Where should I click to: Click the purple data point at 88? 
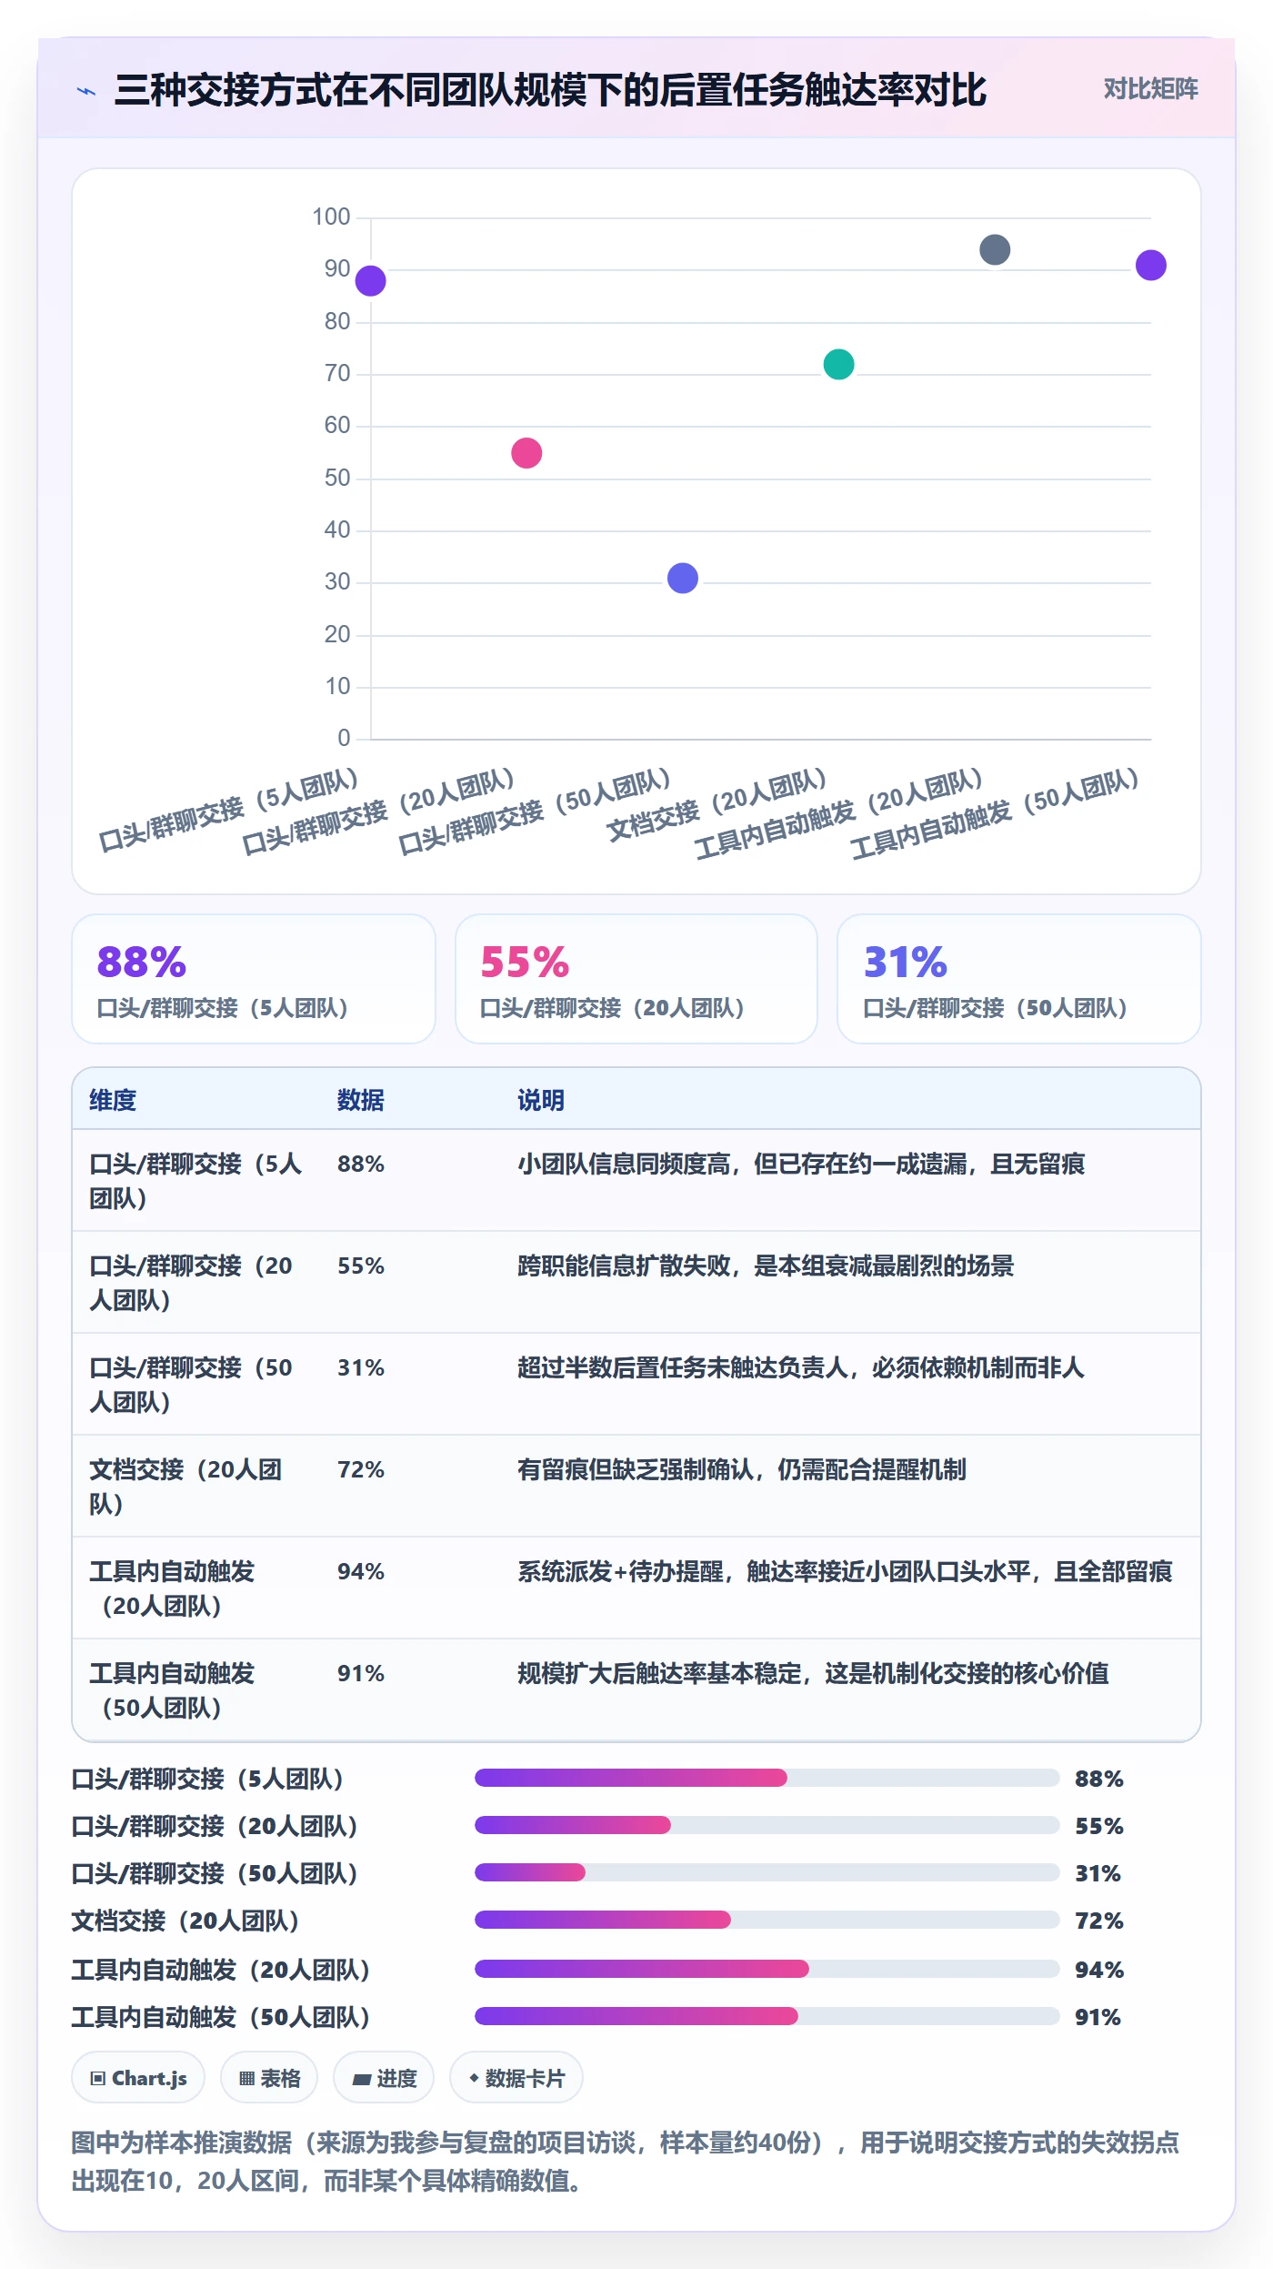[x=370, y=281]
